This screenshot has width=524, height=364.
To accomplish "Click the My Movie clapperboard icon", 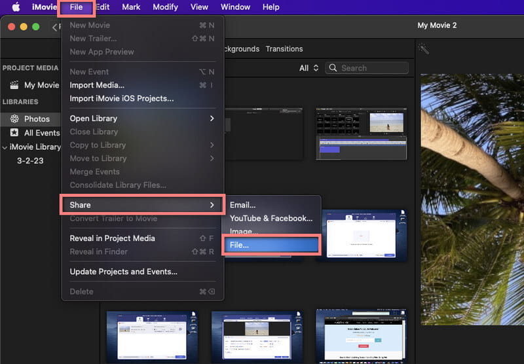I will click(x=14, y=85).
